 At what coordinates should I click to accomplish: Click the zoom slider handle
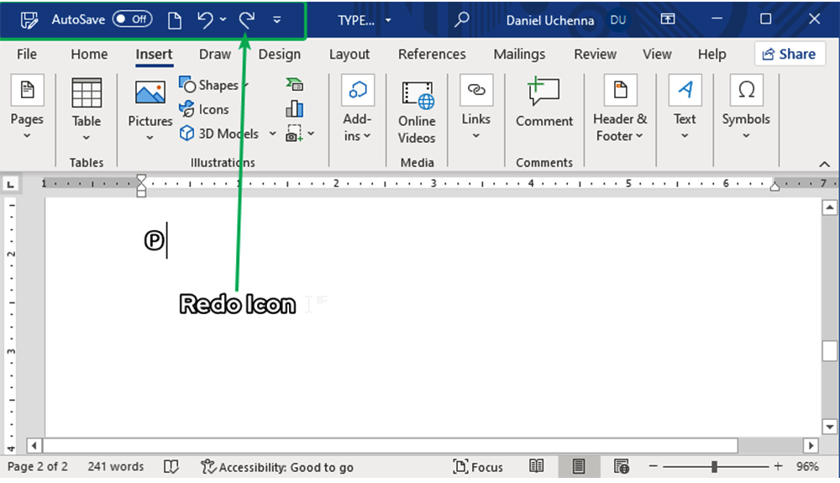click(x=714, y=467)
